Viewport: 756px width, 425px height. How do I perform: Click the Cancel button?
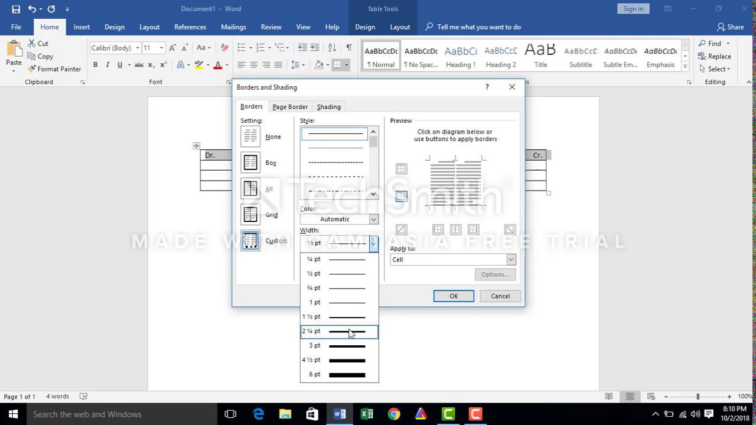pos(499,296)
